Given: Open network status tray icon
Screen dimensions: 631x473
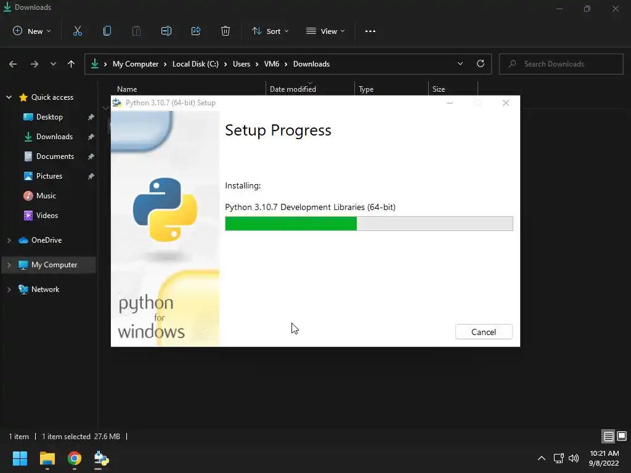Looking at the screenshot, I should coord(558,458).
